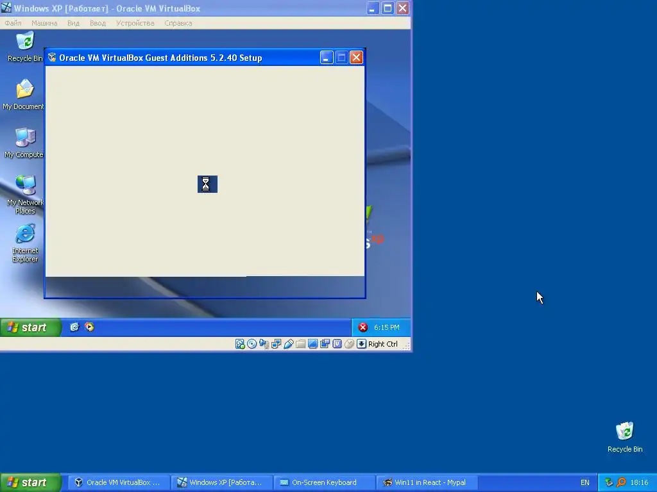Select the My Computer icon in guest
This screenshot has width=657, height=492.
(24, 143)
